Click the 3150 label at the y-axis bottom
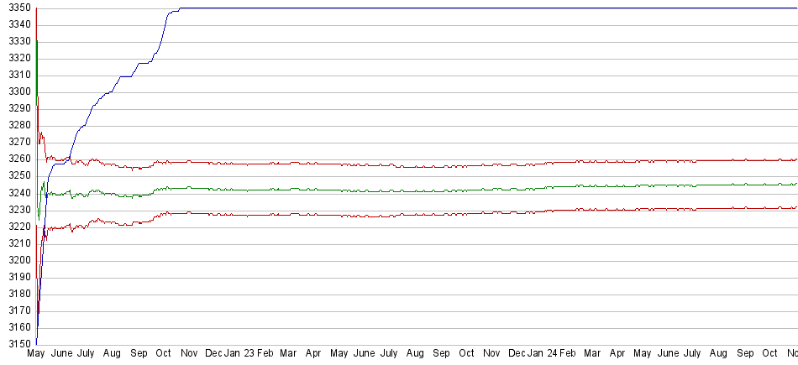798x365 pixels. pos(17,344)
